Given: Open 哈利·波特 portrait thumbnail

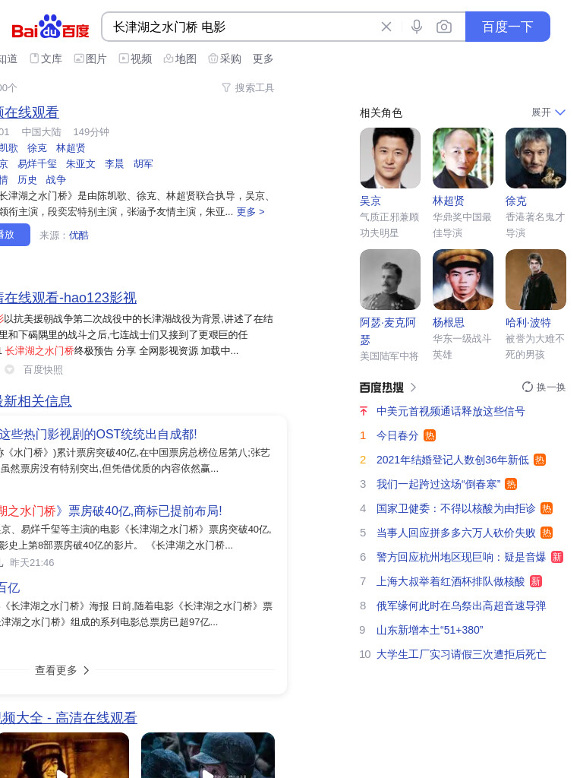Looking at the screenshot, I should pos(536,280).
